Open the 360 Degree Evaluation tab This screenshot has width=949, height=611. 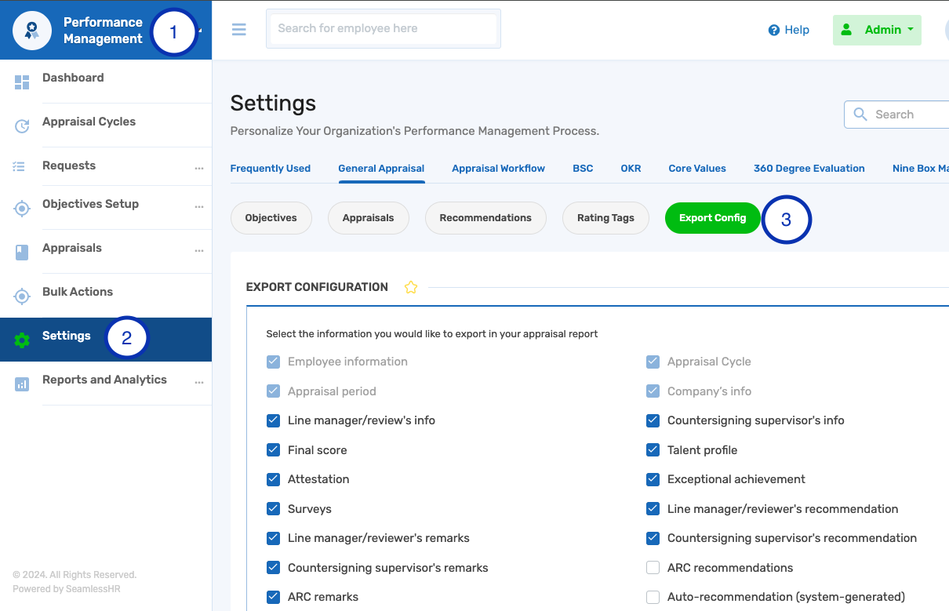point(809,169)
